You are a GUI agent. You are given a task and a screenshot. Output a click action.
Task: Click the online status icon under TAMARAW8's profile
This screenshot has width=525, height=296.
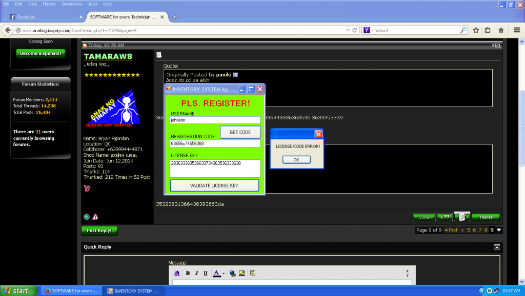click(x=86, y=217)
